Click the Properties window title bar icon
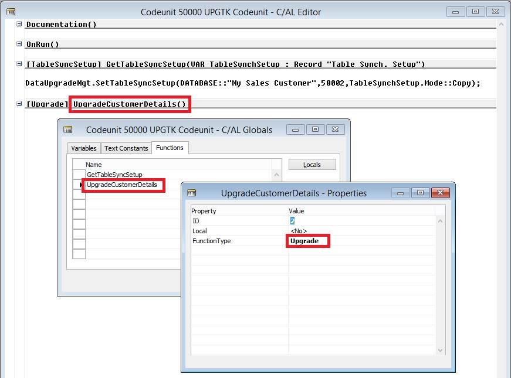This screenshot has width=511, height=378. coord(192,193)
